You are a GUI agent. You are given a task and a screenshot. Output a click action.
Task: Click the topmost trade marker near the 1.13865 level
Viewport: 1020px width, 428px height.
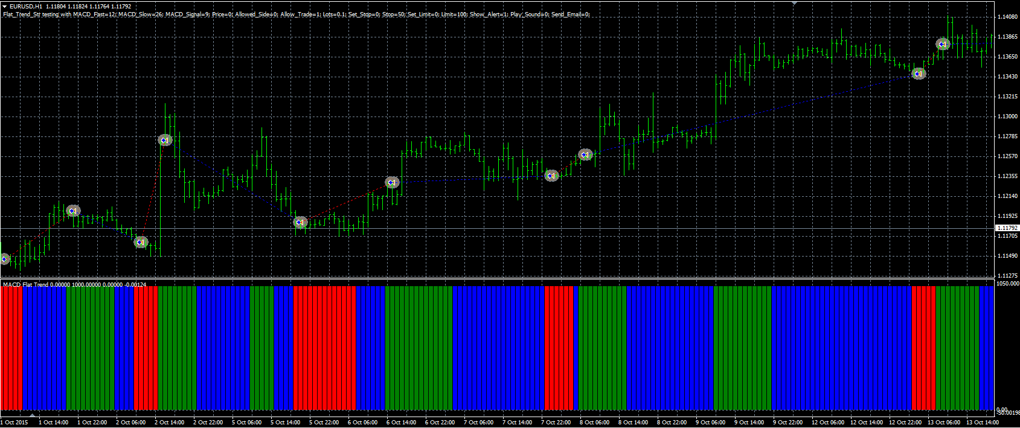tap(943, 44)
